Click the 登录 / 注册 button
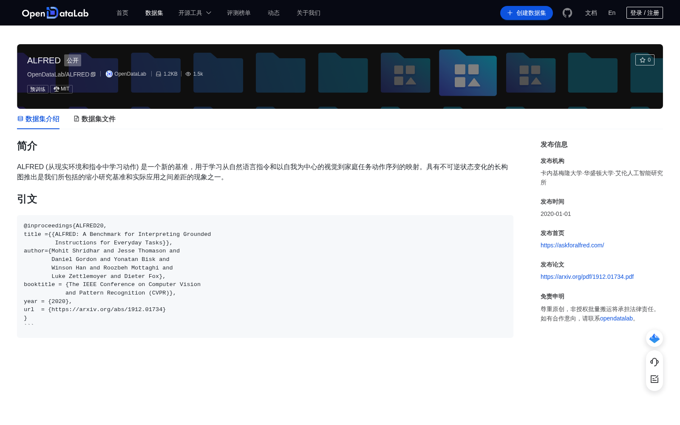Image resolution: width=680 pixels, height=425 pixels. coord(645,13)
